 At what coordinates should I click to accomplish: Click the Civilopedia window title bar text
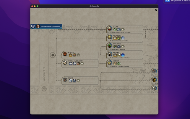coord(94,6)
